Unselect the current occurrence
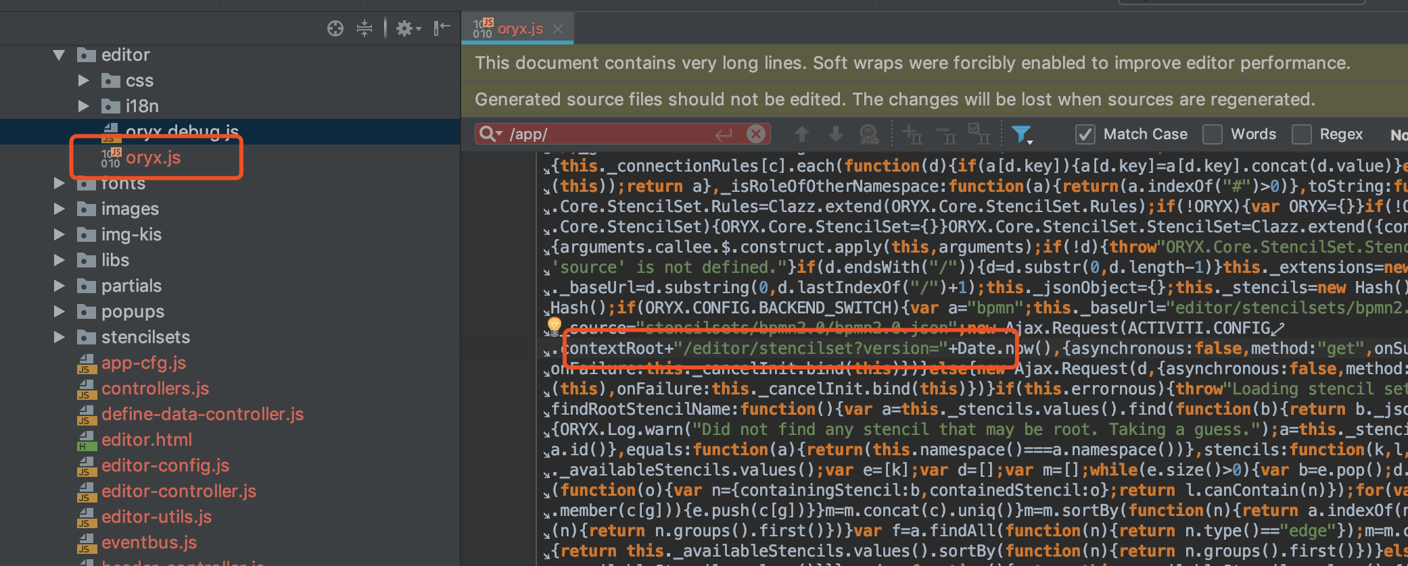The width and height of the screenshot is (1408, 566). coord(945,134)
